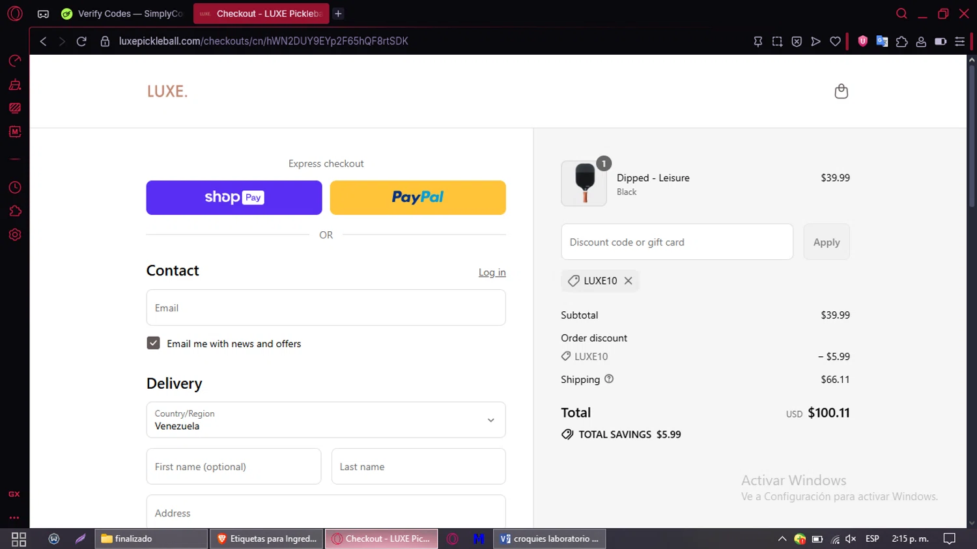Open the GX Corner gamepad icon
Screen dimensions: 977x549
tap(43, 14)
